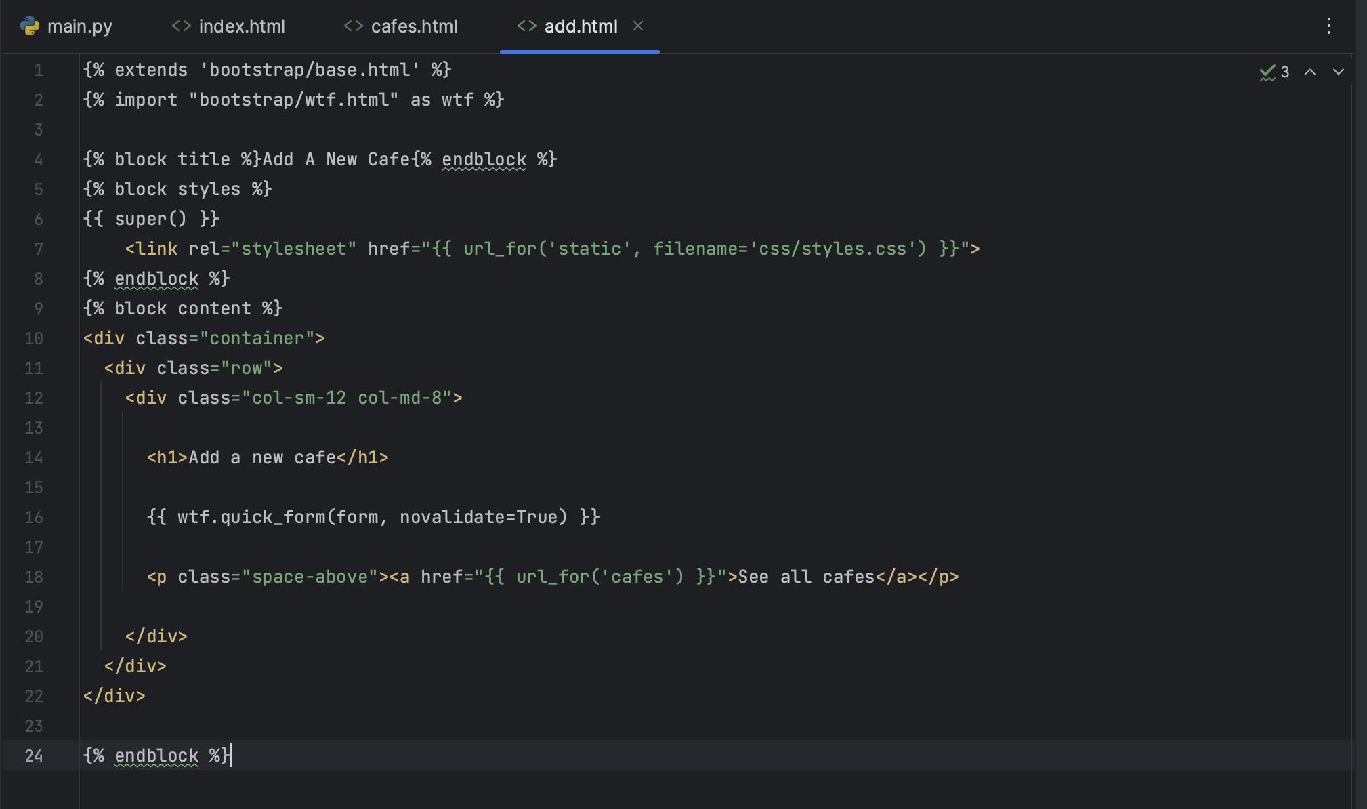Viewport: 1367px width, 809px height.
Task: Click line number 12 in the gutter
Action: click(34, 398)
